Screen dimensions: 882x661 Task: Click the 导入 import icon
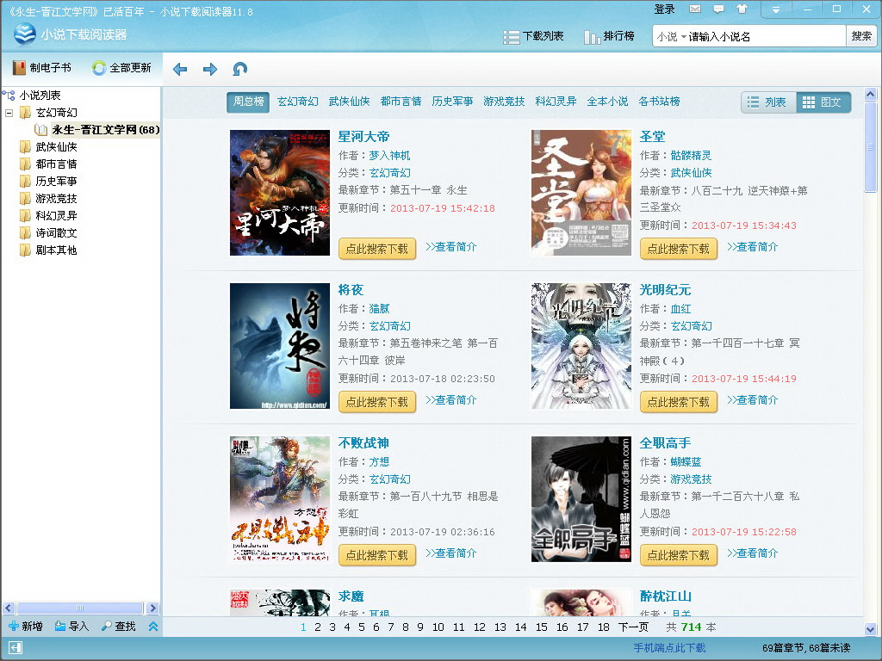[x=60, y=627]
